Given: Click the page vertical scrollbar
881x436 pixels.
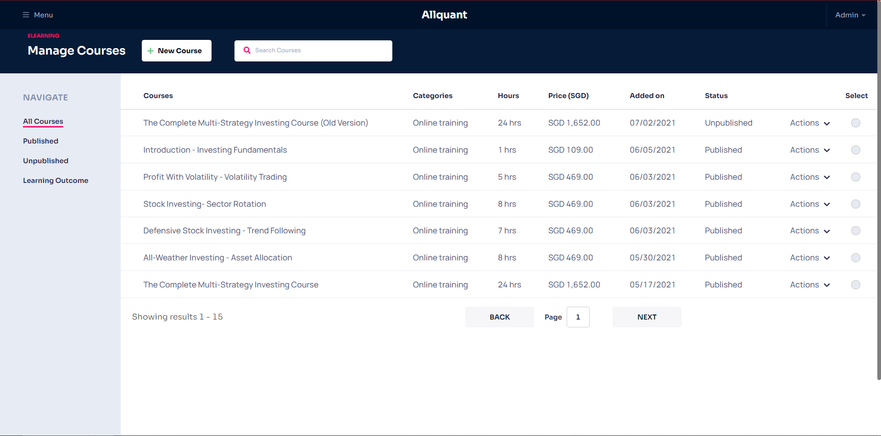Looking at the screenshot, I should point(879,190).
